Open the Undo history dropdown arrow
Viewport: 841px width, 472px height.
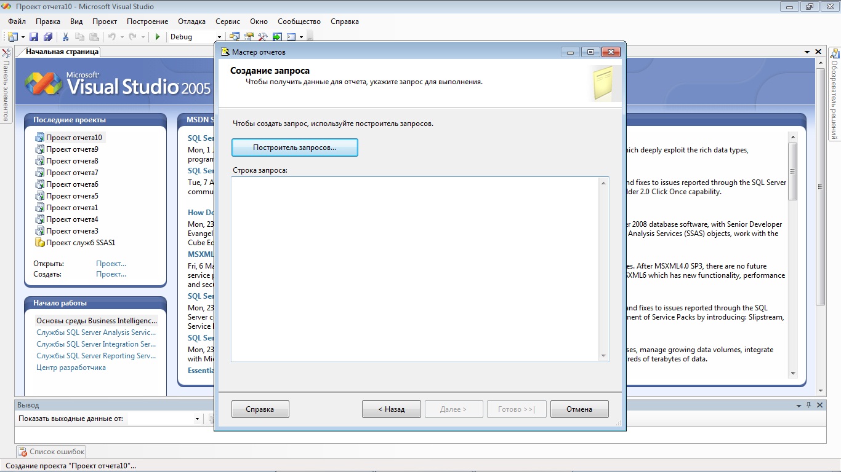coord(122,37)
